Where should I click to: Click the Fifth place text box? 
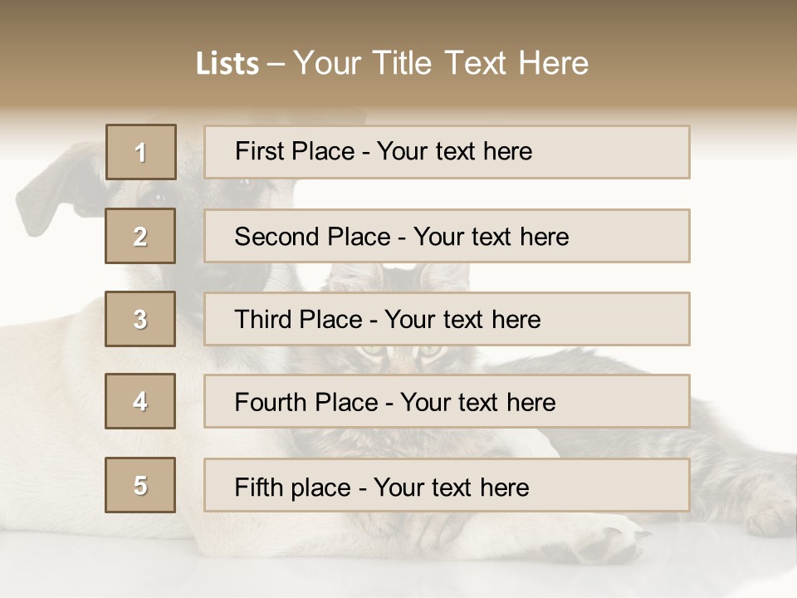(x=447, y=486)
